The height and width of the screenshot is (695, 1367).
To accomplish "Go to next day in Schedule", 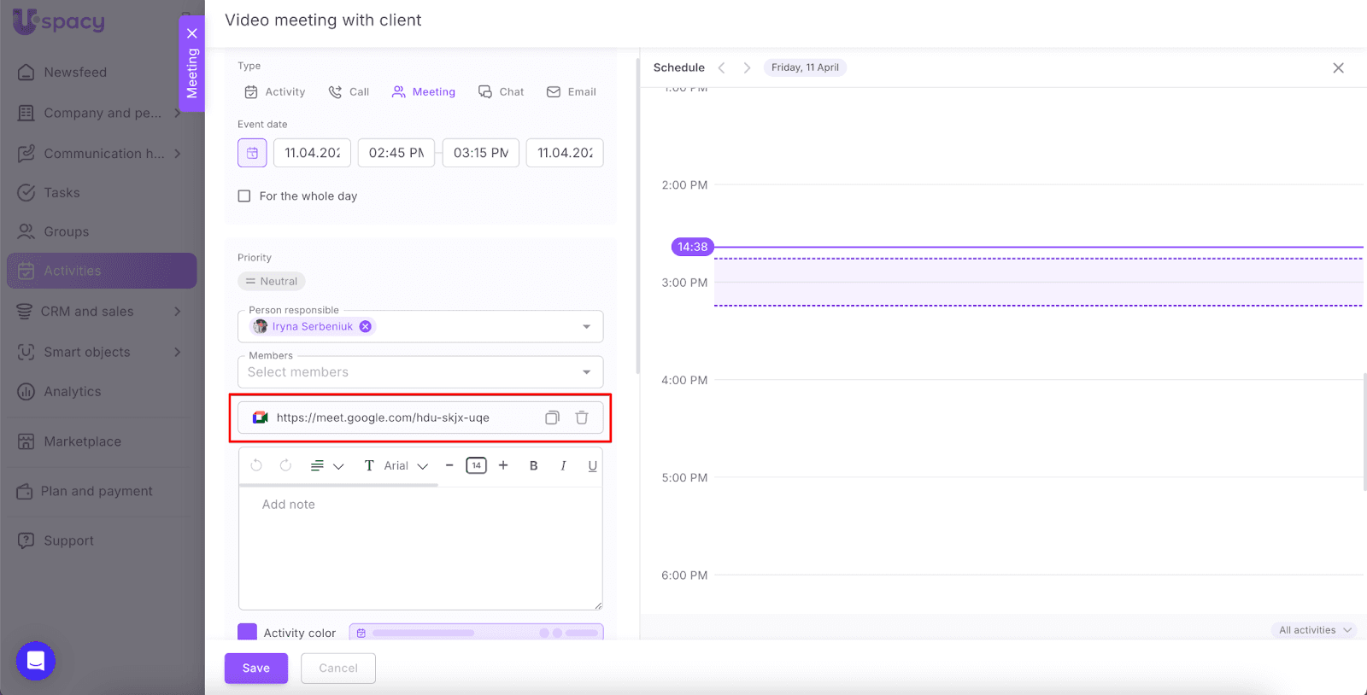I will click(747, 67).
